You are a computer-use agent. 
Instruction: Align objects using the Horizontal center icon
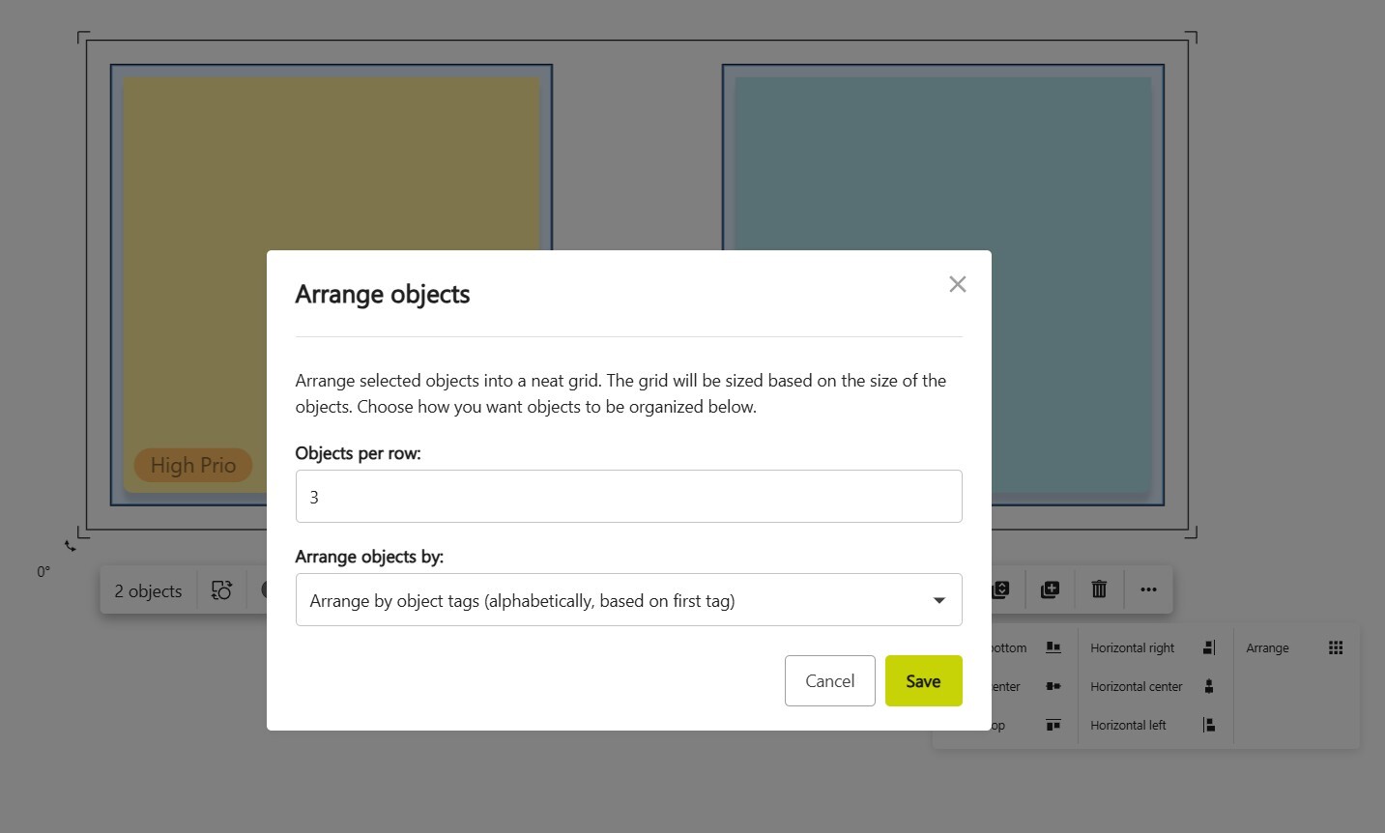(1208, 686)
